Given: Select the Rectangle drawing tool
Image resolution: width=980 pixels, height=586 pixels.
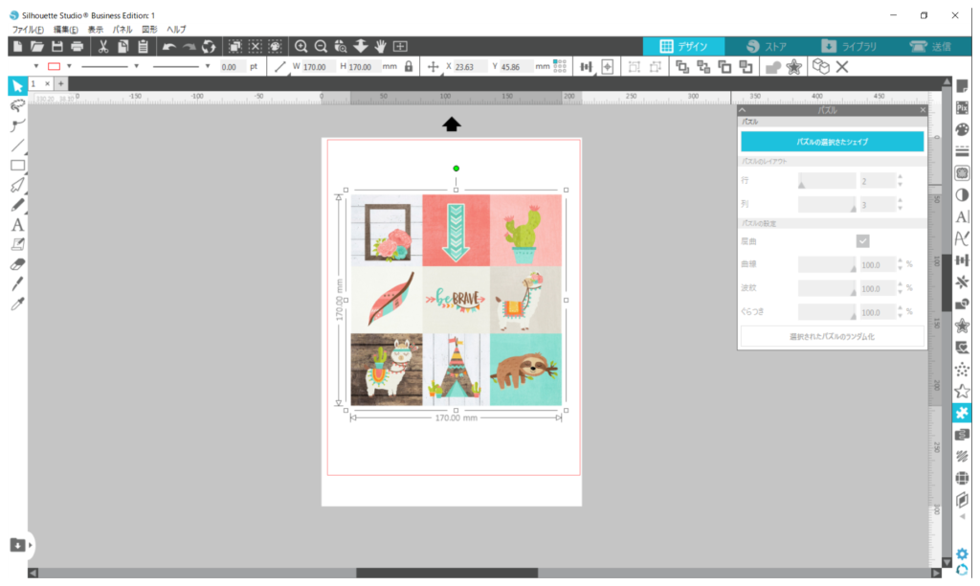Looking at the screenshot, I should [17, 166].
